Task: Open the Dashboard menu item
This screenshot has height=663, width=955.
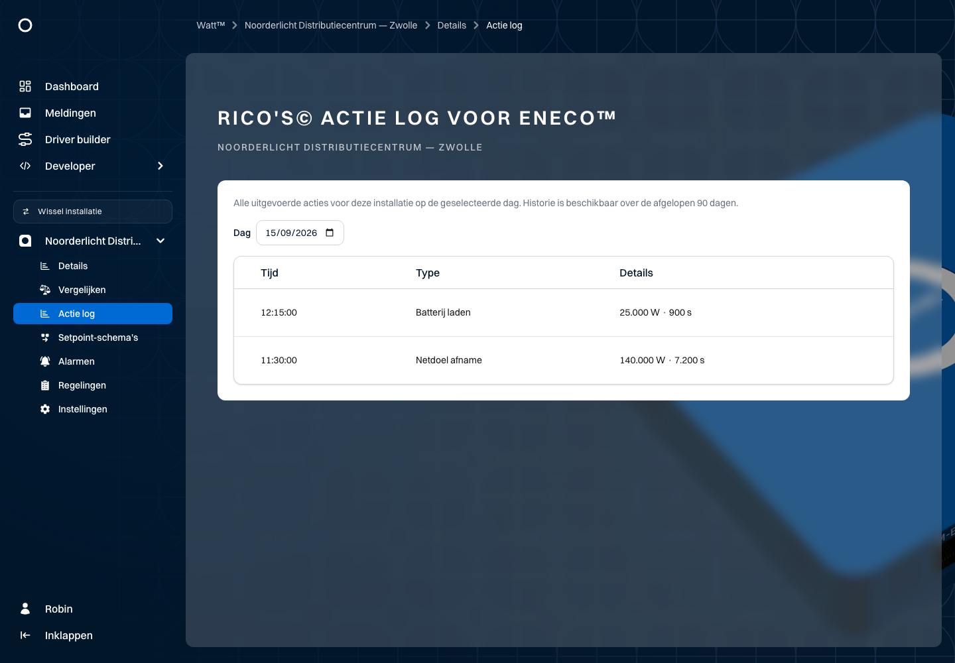Action: [93, 86]
